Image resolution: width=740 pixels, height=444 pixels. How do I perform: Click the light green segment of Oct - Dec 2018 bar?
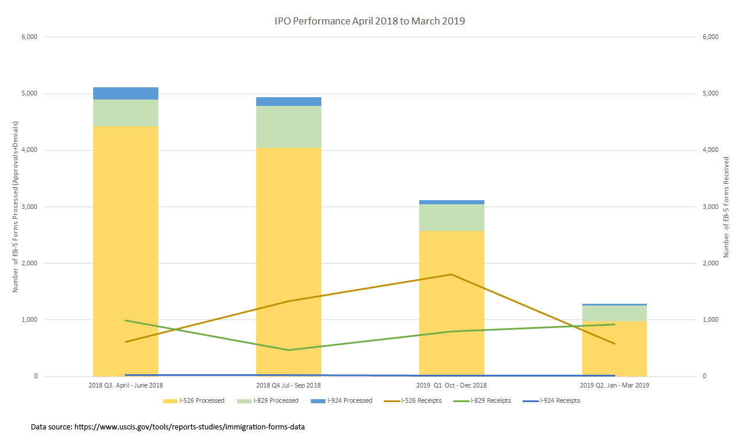pyautogui.click(x=452, y=218)
